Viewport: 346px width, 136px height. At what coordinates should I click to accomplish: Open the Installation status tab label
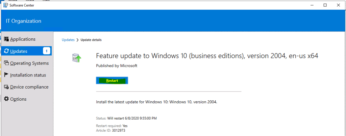tap(28, 75)
